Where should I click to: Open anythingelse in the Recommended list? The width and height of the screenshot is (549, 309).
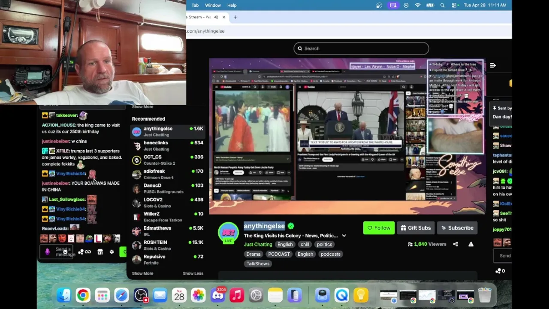pos(167,131)
